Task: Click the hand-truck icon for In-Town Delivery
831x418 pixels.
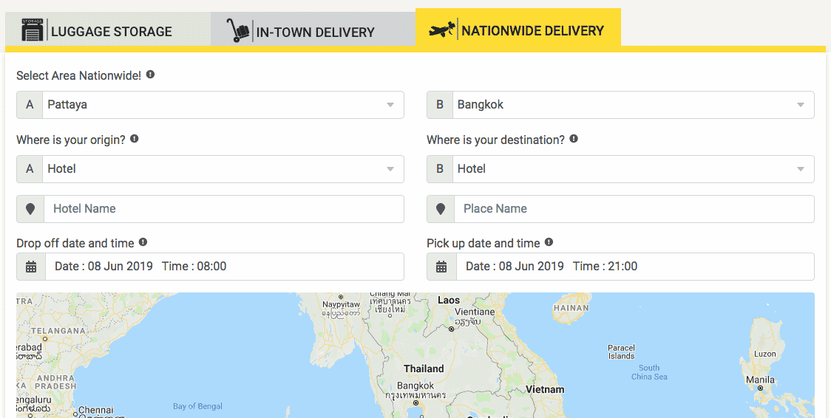Action: coord(238,30)
